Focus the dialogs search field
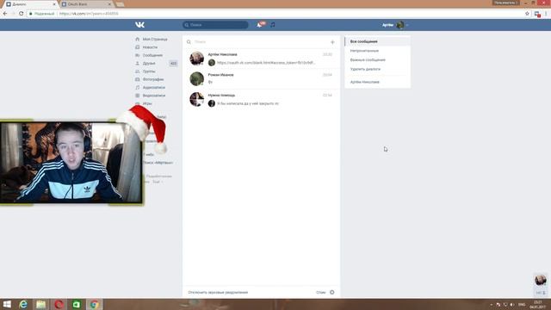 tap(260, 42)
